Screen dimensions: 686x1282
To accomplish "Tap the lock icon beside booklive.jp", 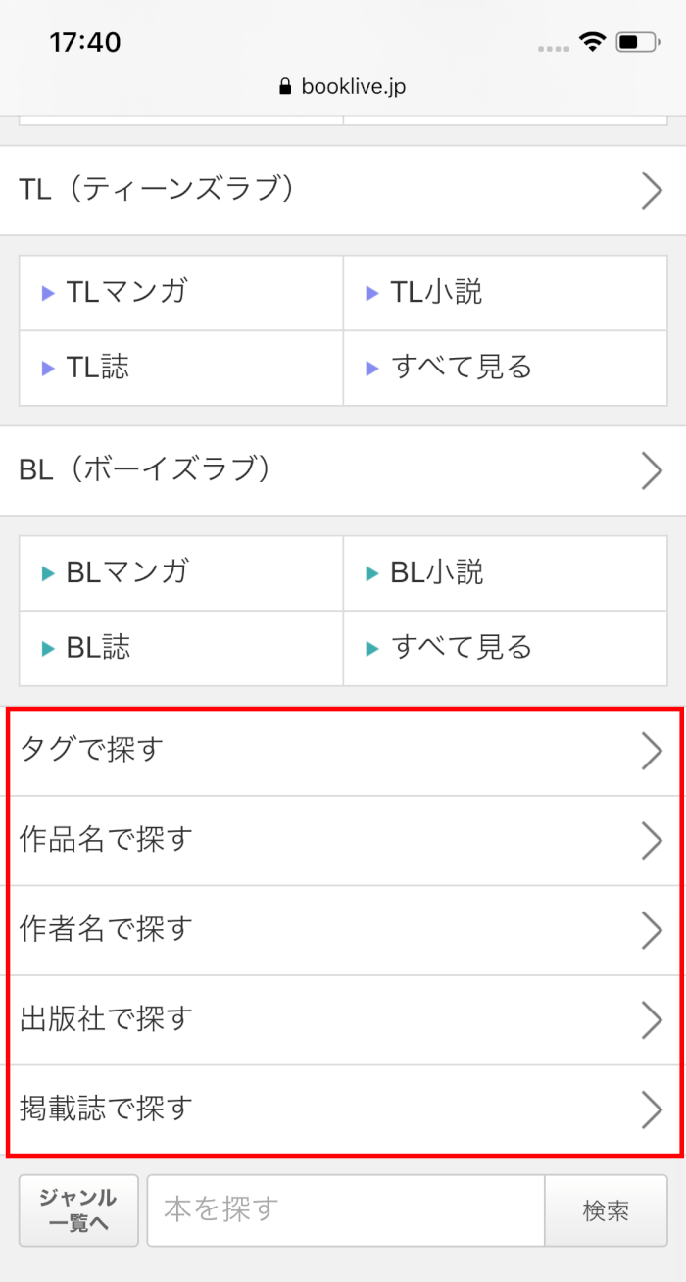I will click(286, 87).
